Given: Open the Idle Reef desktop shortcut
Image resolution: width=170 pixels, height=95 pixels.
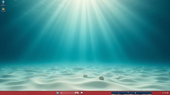Looking at the screenshot, I should click(x=3, y=10).
